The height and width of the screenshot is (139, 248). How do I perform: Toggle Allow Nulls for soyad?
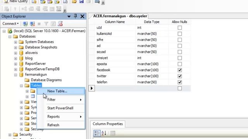click(180, 52)
